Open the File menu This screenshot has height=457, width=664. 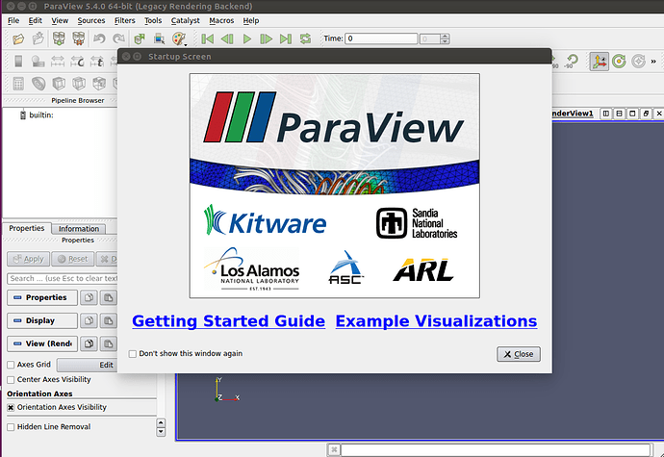pos(13,20)
